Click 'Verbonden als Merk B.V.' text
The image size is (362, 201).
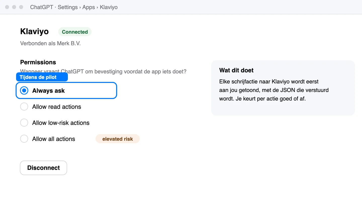[50, 43]
